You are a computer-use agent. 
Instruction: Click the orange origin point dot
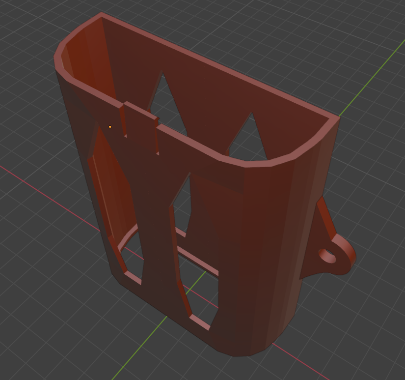110,127
